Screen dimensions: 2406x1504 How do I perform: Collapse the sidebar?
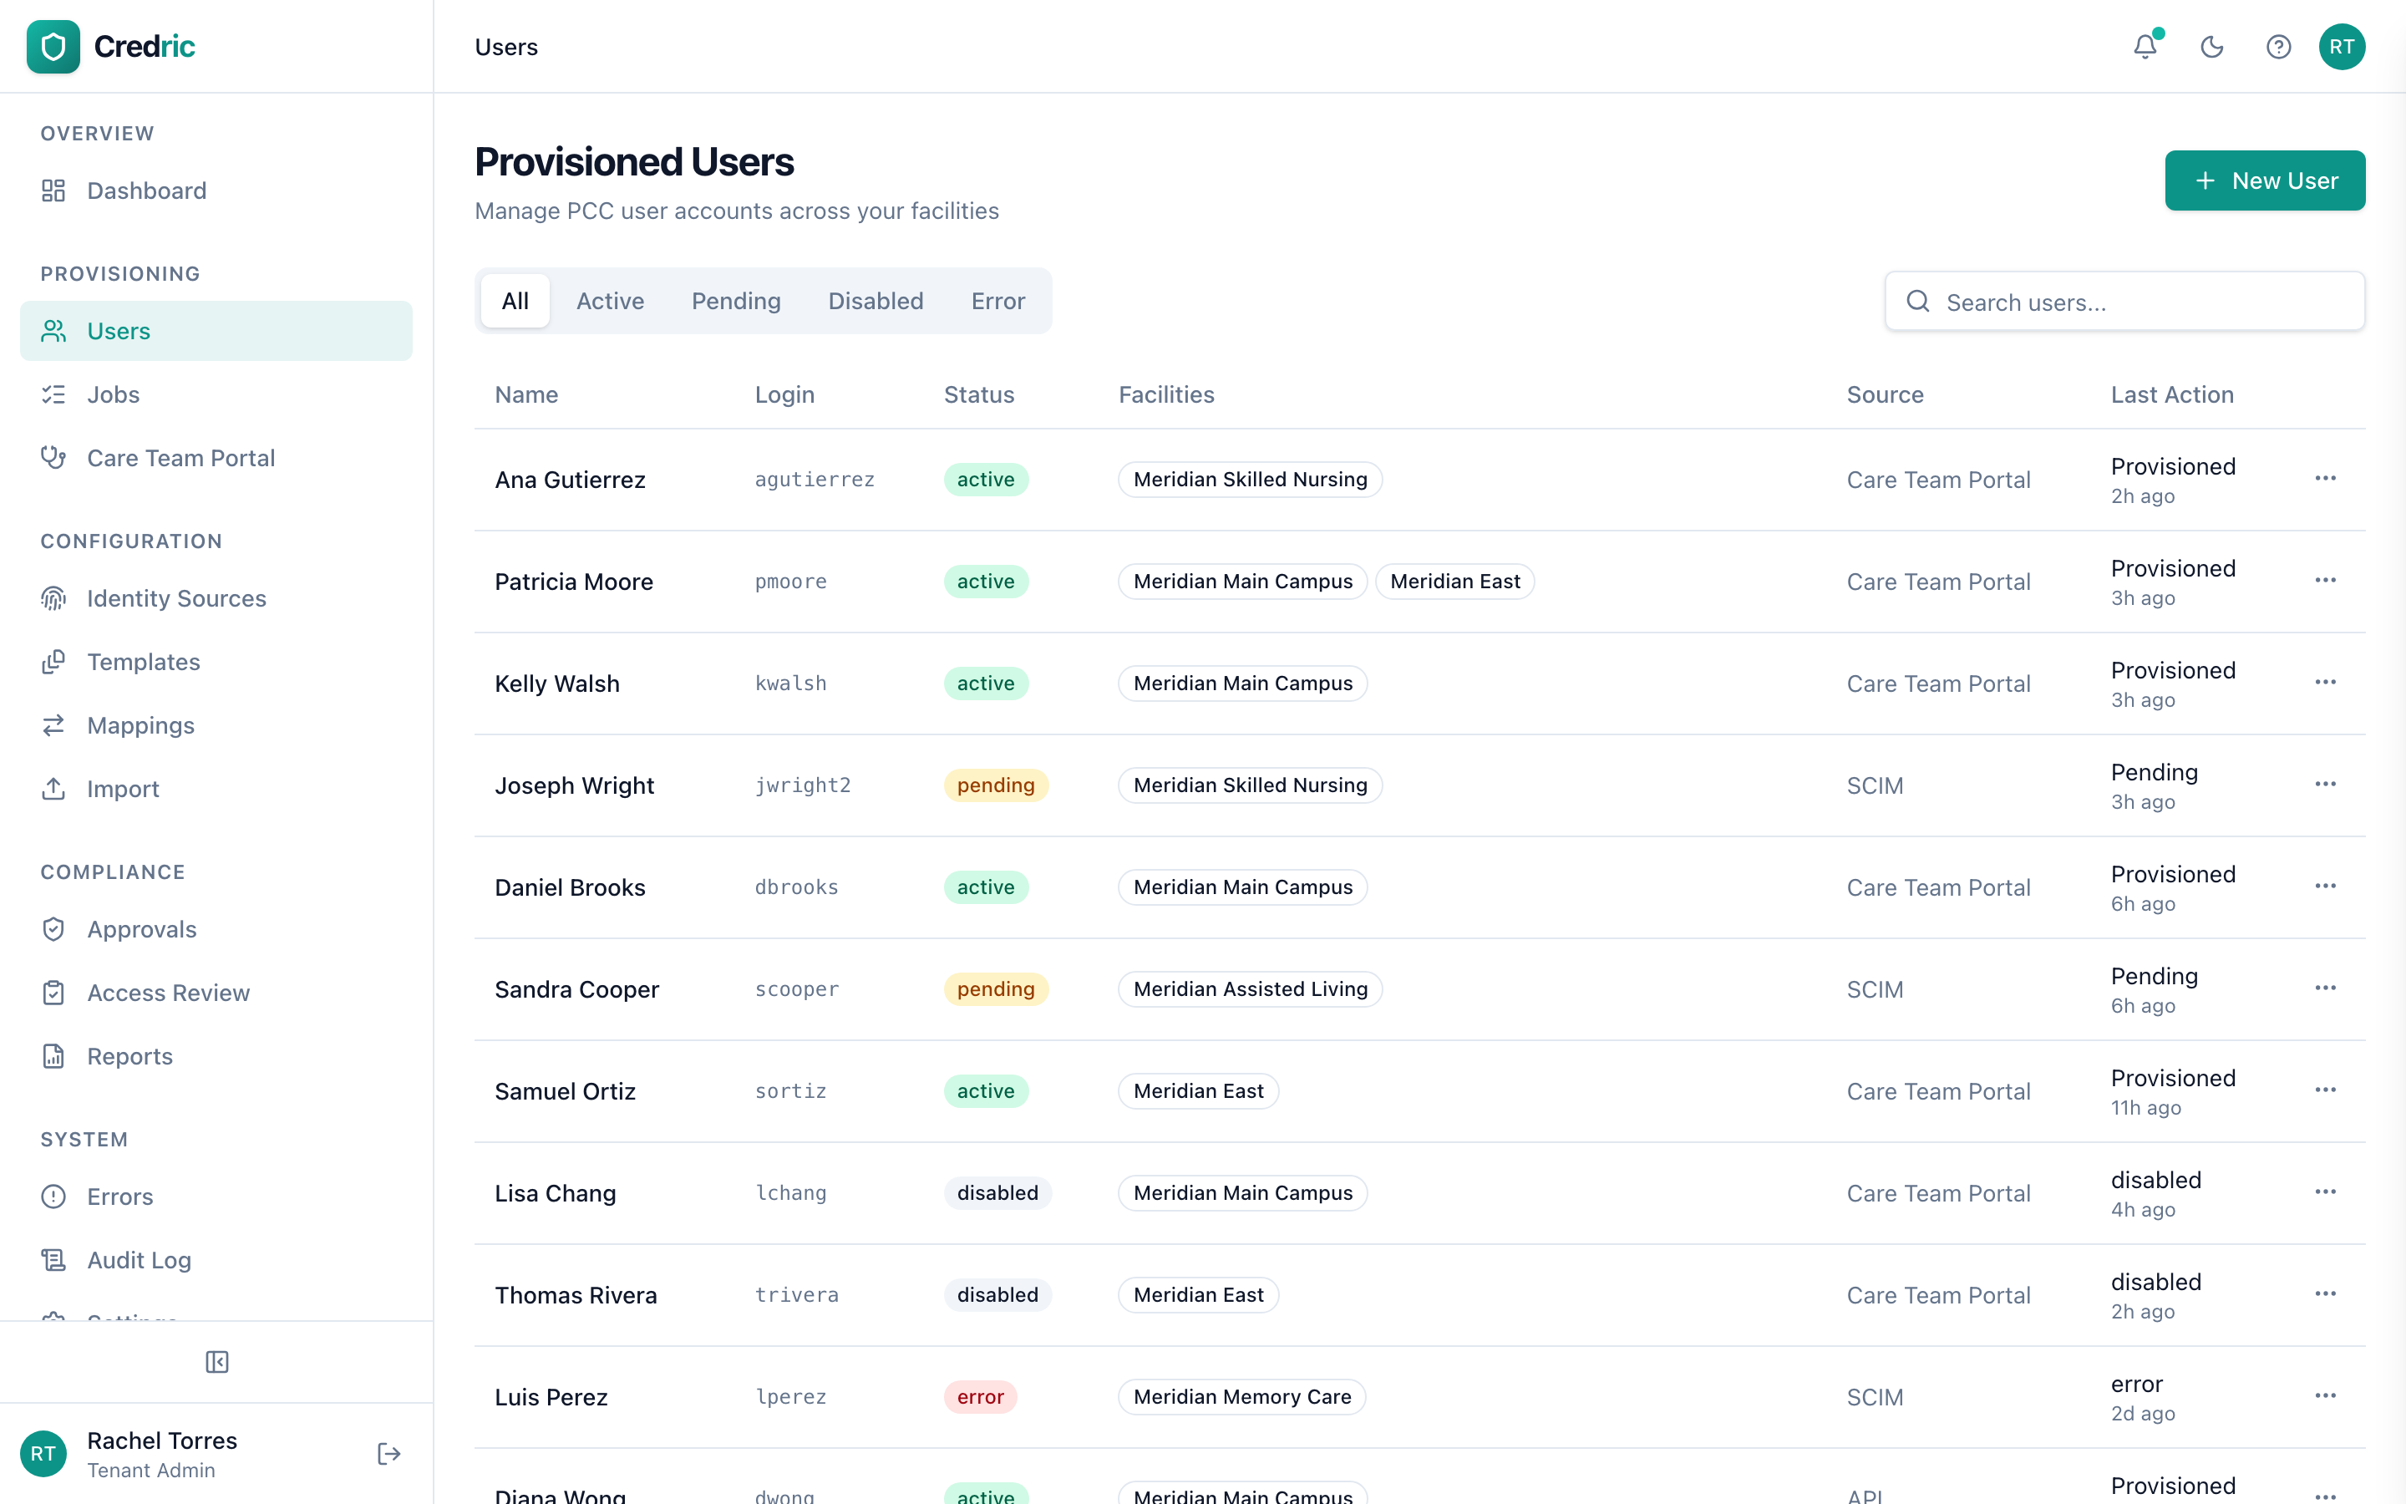click(216, 1362)
